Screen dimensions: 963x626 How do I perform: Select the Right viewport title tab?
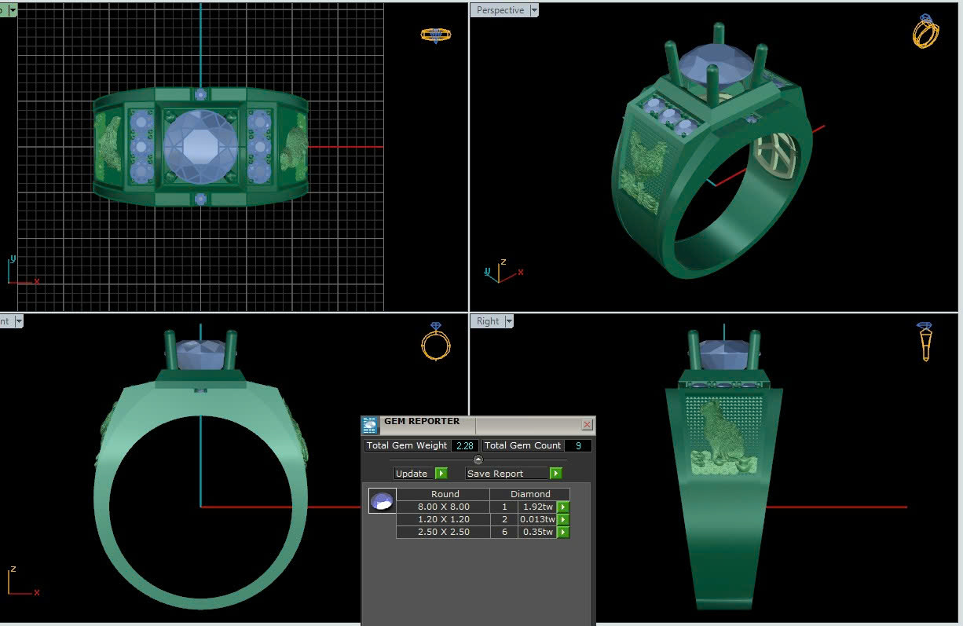tap(487, 321)
